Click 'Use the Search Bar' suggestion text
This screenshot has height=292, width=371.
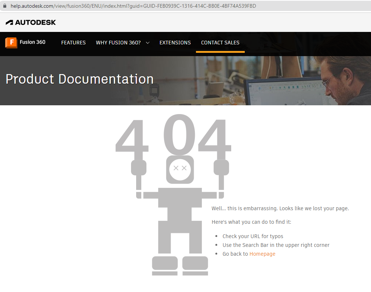point(276,245)
